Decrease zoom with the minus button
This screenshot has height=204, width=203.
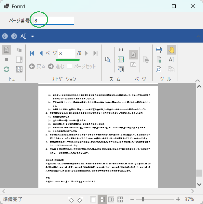point(132,199)
